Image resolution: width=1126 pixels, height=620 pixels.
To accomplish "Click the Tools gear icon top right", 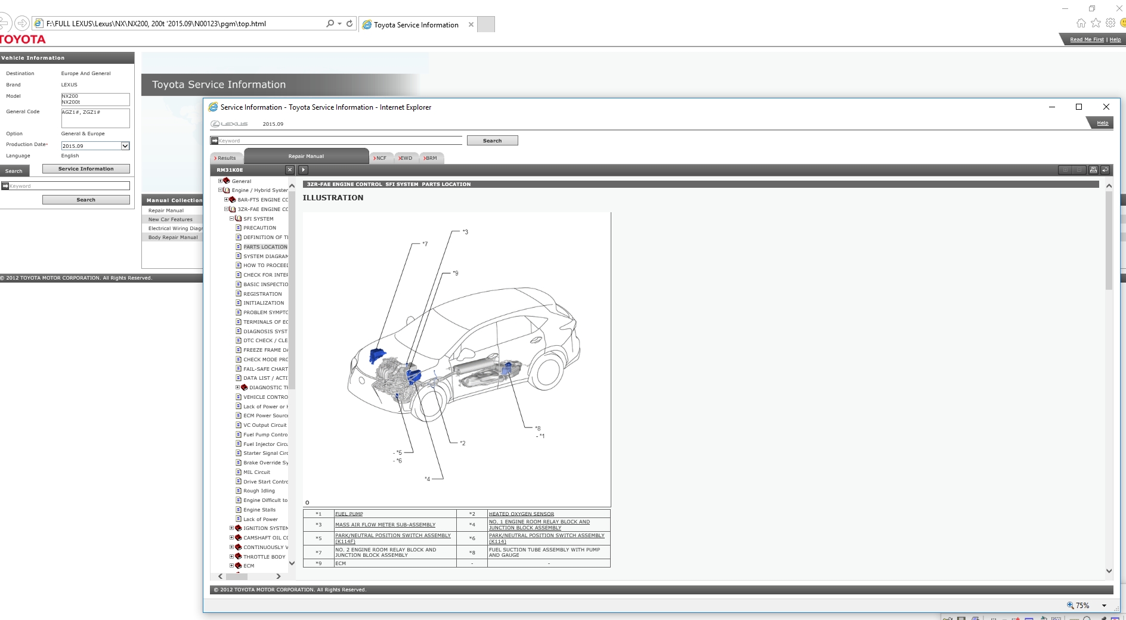I will 1110,23.
